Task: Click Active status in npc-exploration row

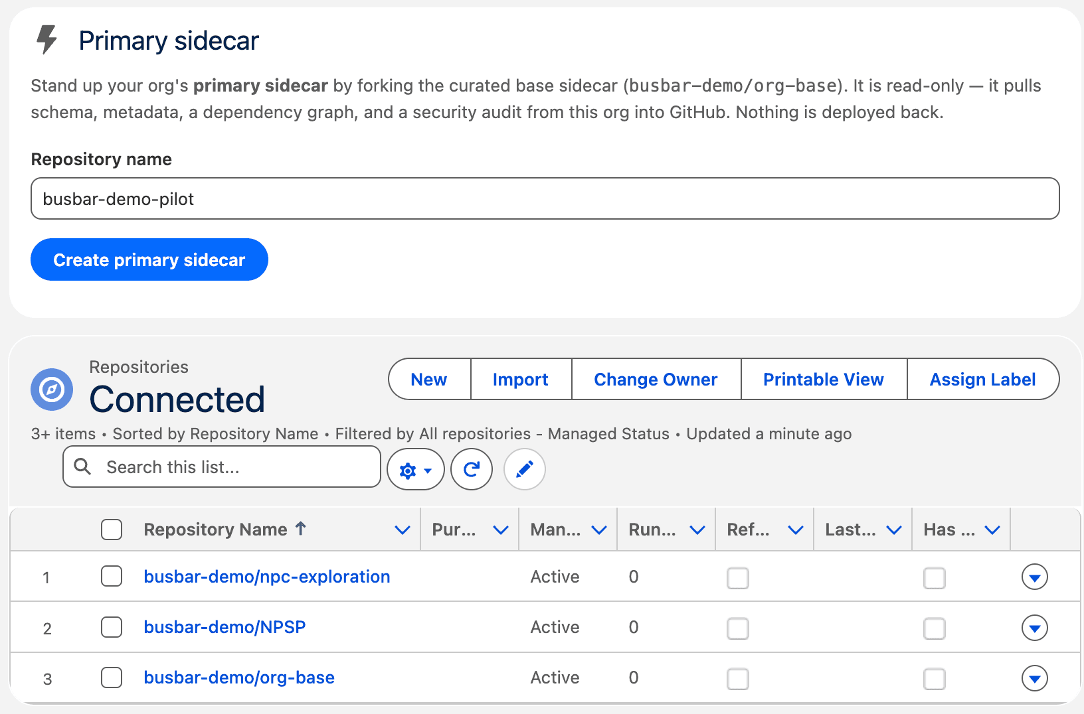Action: [x=555, y=577]
